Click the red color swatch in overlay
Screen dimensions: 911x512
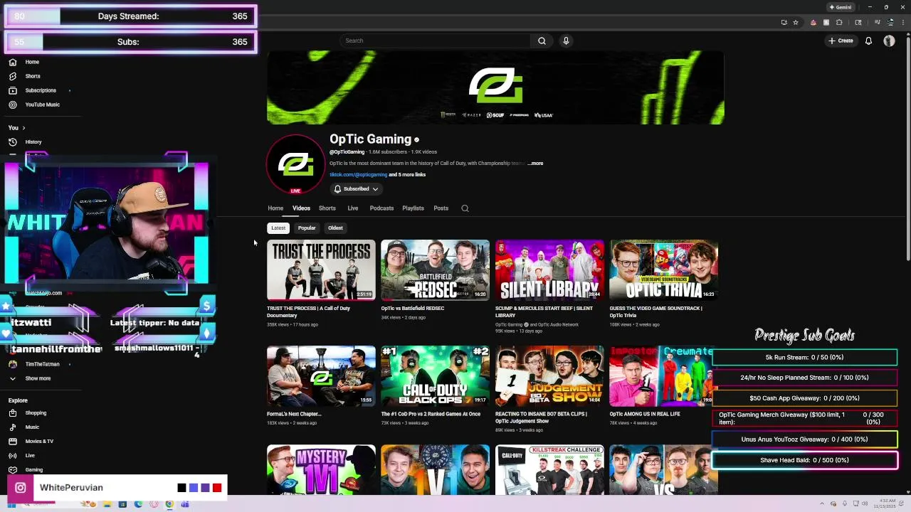pyautogui.click(x=217, y=488)
